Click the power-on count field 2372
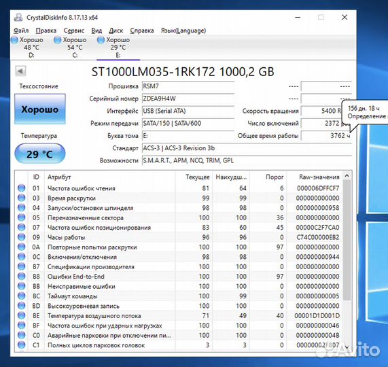Viewport: 388px width, 367px height. coord(326,124)
